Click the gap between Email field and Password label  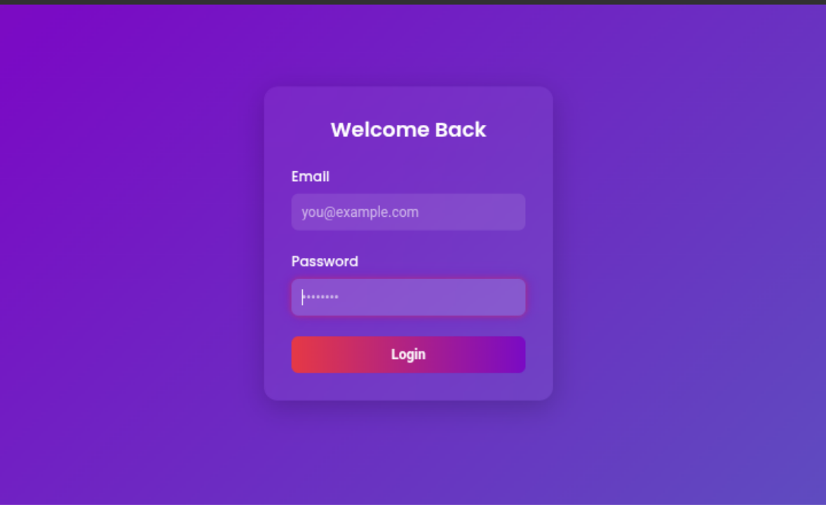point(408,242)
